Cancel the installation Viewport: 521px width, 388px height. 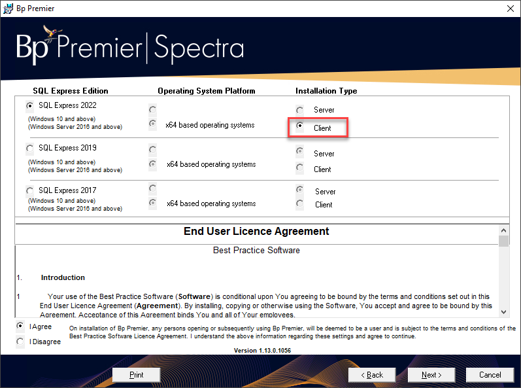490,375
